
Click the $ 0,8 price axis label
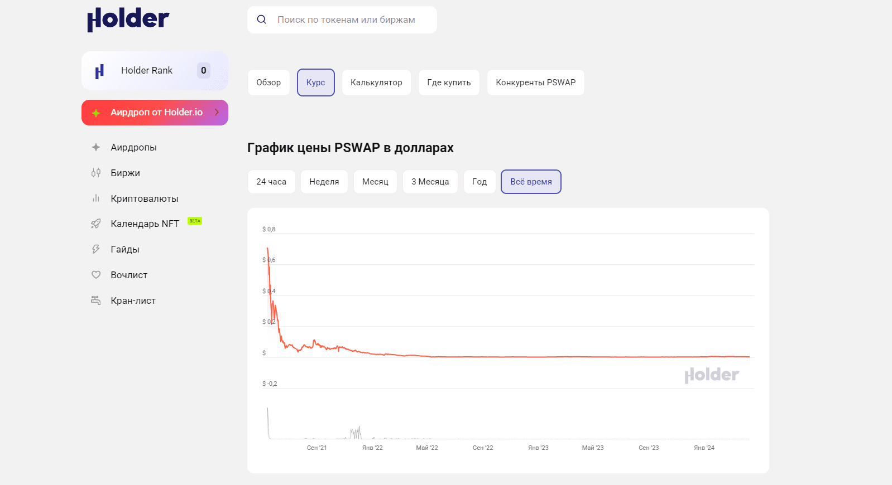pyautogui.click(x=269, y=229)
